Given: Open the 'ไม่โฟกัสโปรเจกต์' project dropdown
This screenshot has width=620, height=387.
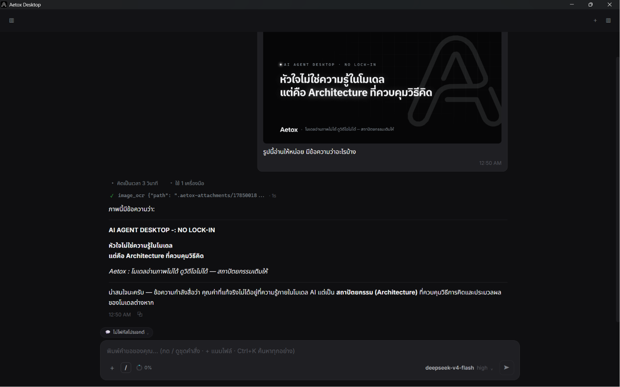Looking at the screenshot, I should click(x=127, y=332).
